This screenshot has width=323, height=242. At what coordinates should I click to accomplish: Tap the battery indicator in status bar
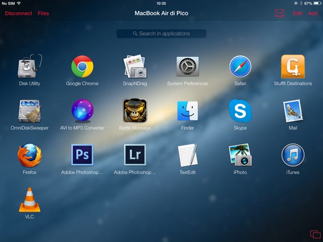tap(317, 3)
